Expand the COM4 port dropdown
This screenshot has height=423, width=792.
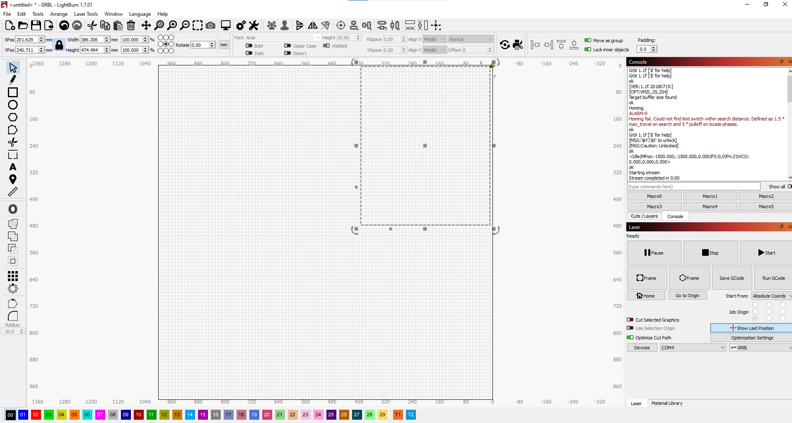(693, 348)
